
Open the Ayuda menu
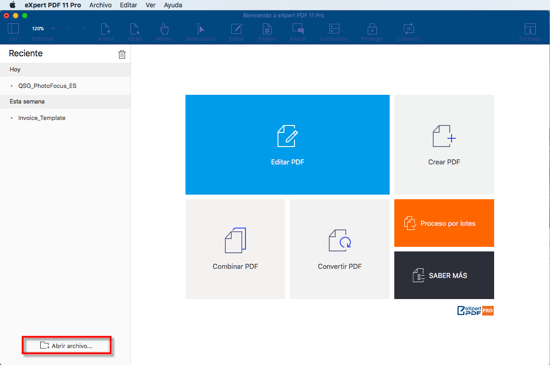coord(173,5)
